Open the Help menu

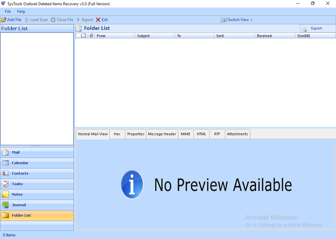pyautogui.click(x=21, y=11)
